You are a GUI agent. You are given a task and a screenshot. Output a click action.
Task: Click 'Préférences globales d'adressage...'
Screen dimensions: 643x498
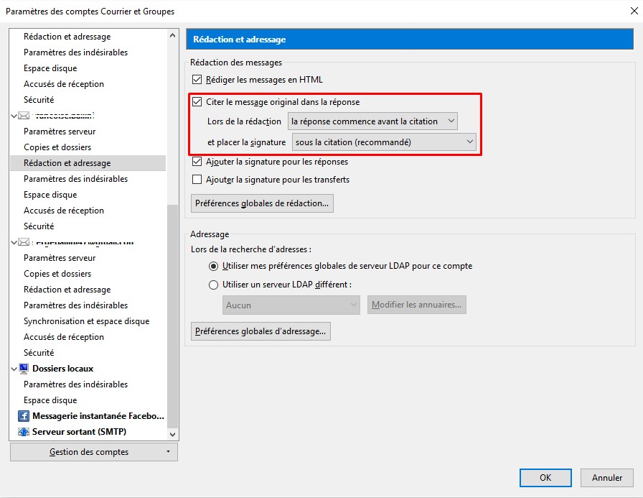click(x=258, y=331)
